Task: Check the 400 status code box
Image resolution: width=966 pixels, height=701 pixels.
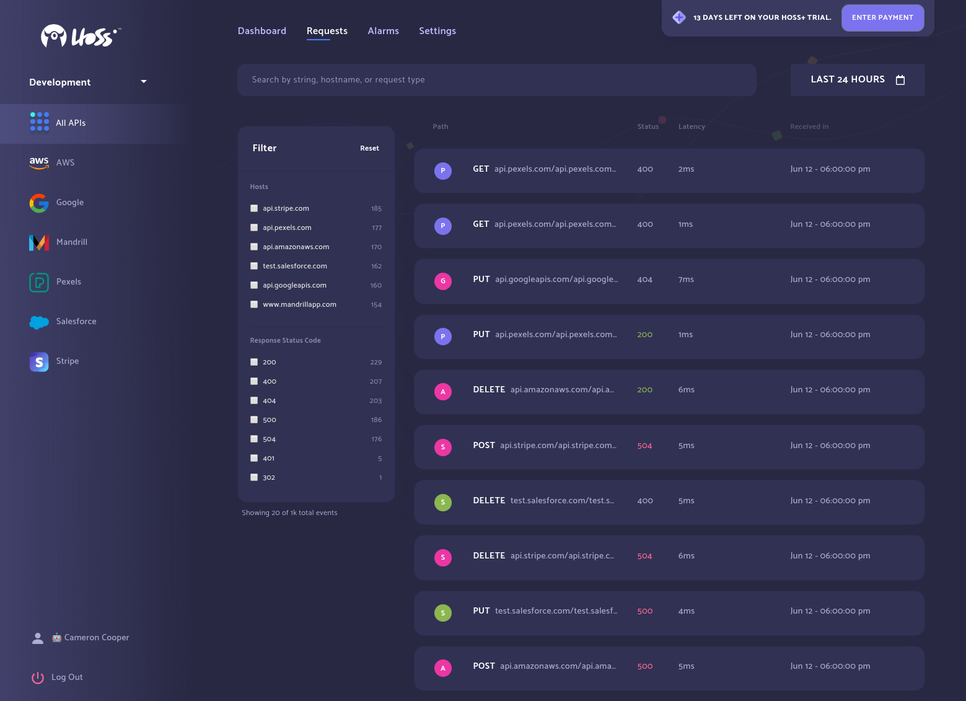Action: pyautogui.click(x=254, y=381)
